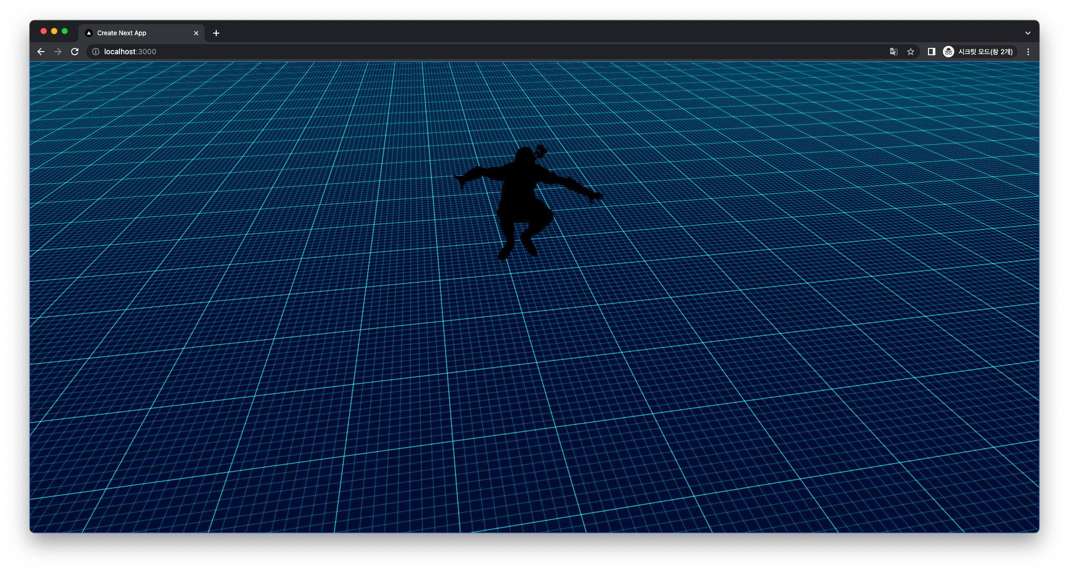Open Chrome's three-dot menu
This screenshot has height=572, width=1069.
(1028, 52)
